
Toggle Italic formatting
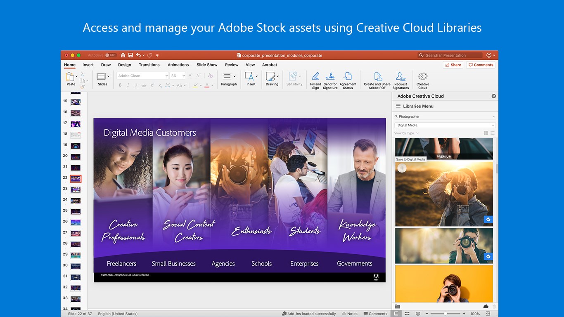click(x=128, y=85)
